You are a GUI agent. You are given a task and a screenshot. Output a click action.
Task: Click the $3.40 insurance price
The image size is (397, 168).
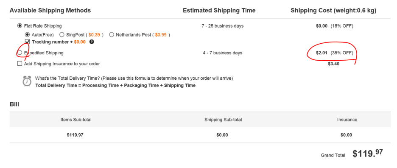pyautogui.click(x=333, y=64)
